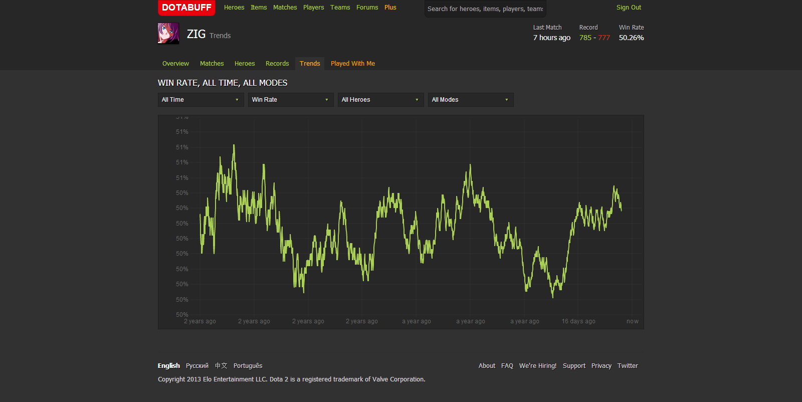Image resolution: width=802 pixels, height=402 pixels.
Task: Open the Support footer link
Action: (574, 366)
